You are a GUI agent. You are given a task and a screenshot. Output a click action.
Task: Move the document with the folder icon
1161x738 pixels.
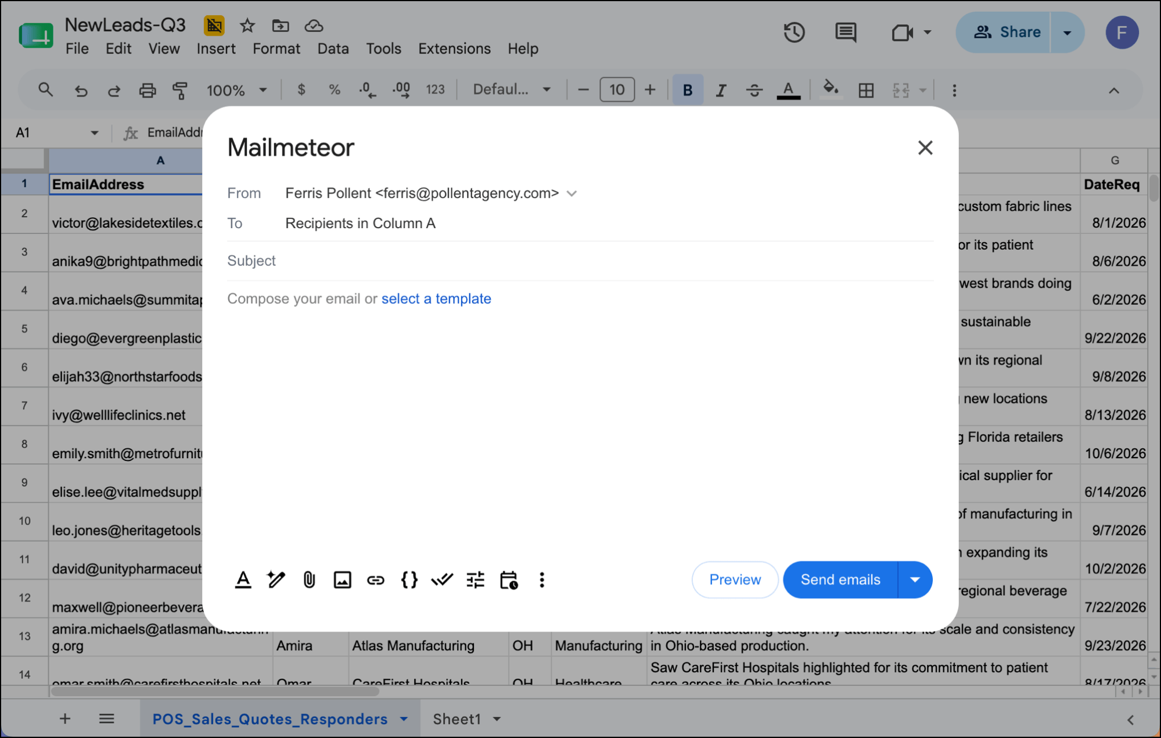point(281,25)
